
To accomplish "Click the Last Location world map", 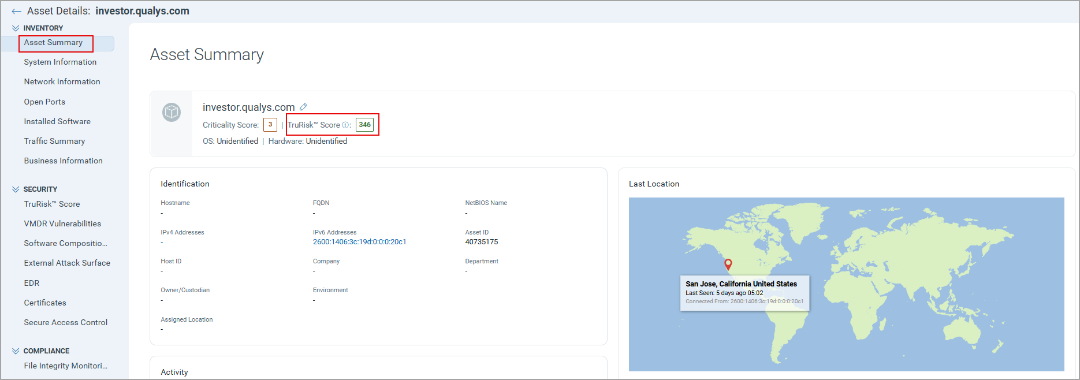I will 847,284.
